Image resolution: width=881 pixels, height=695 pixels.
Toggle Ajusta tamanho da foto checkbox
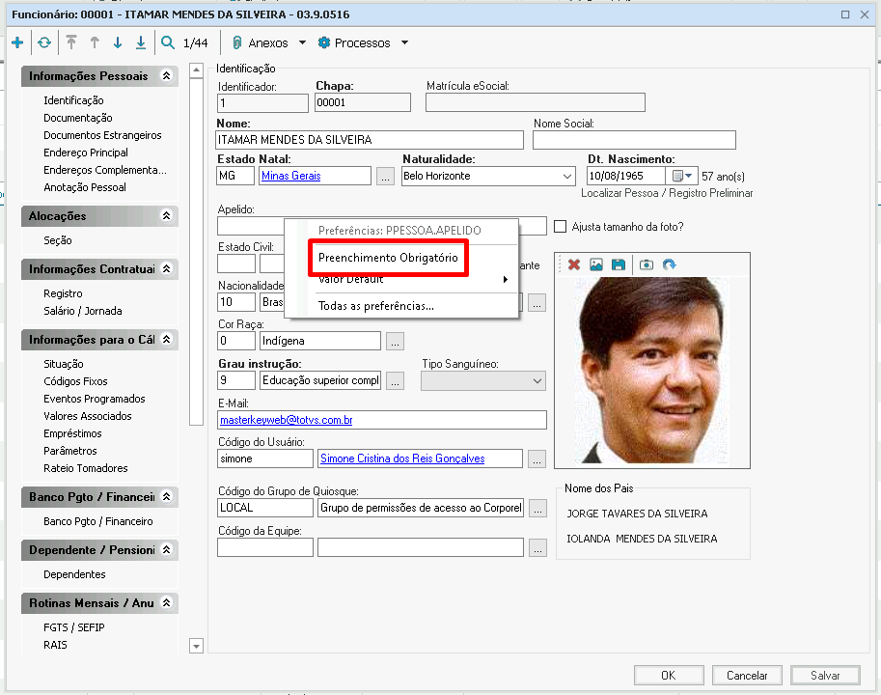pyautogui.click(x=561, y=227)
